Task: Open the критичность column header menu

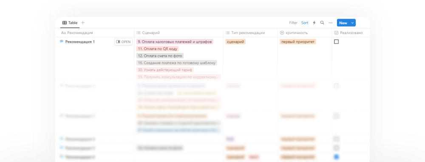Action: (305, 33)
